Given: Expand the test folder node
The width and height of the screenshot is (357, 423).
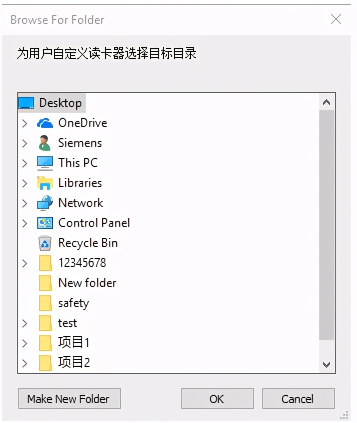Looking at the screenshot, I should pyautogui.click(x=25, y=322).
